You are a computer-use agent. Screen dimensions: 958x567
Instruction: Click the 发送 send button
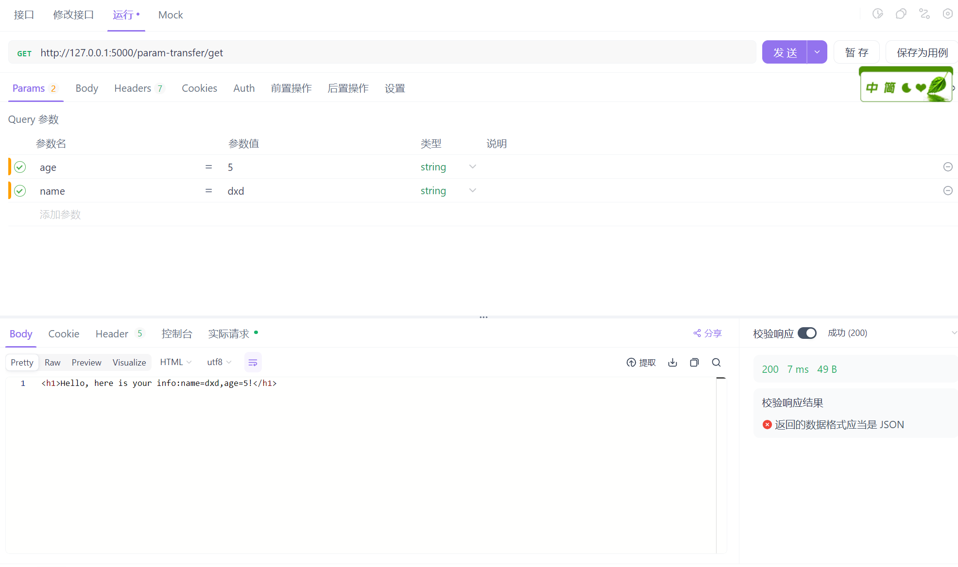click(785, 52)
